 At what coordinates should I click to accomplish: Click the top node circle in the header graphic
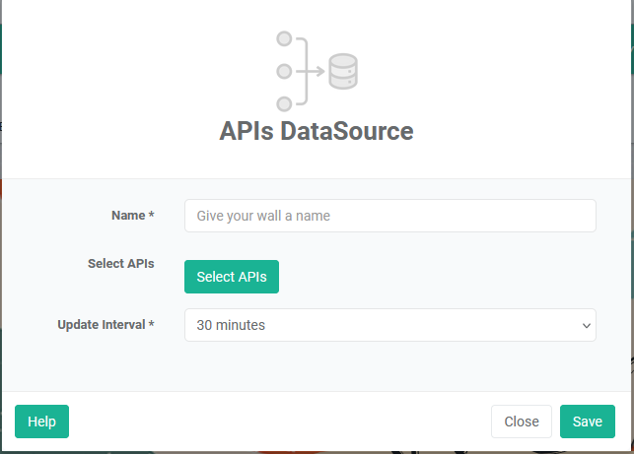click(284, 39)
